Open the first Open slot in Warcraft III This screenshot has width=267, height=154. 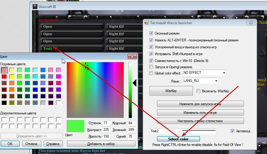pyautogui.click(x=72, y=27)
